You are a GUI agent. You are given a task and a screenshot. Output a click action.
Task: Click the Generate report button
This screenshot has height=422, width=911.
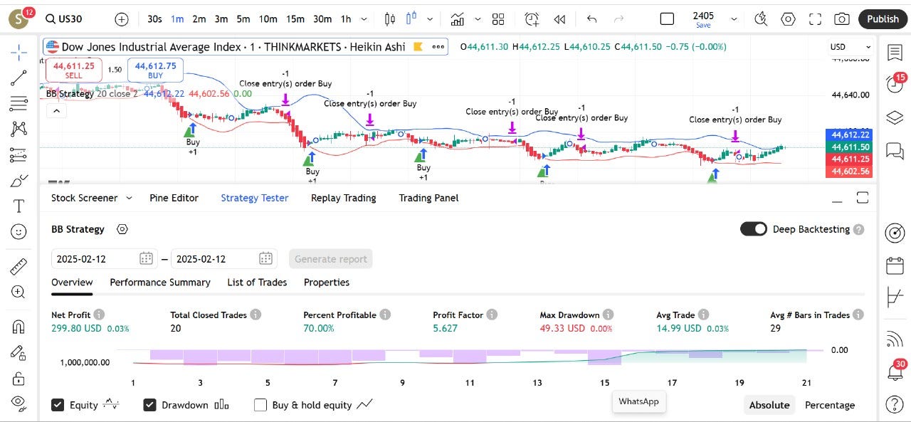click(x=331, y=259)
